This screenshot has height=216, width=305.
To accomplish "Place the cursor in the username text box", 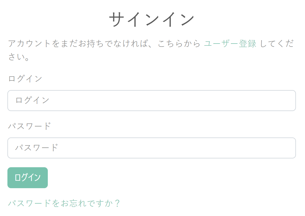I will point(151,101).
